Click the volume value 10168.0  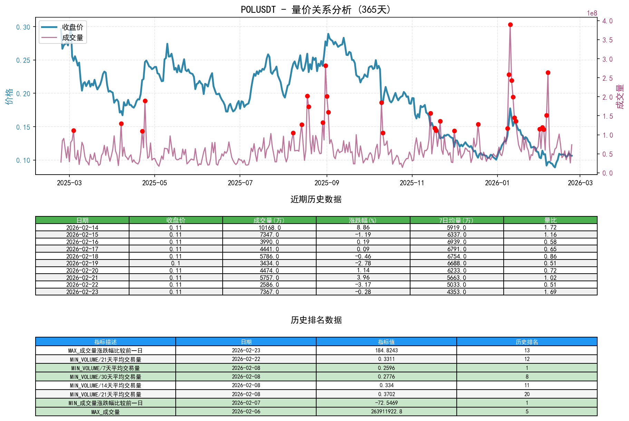pyautogui.click(x=269, y=227)
